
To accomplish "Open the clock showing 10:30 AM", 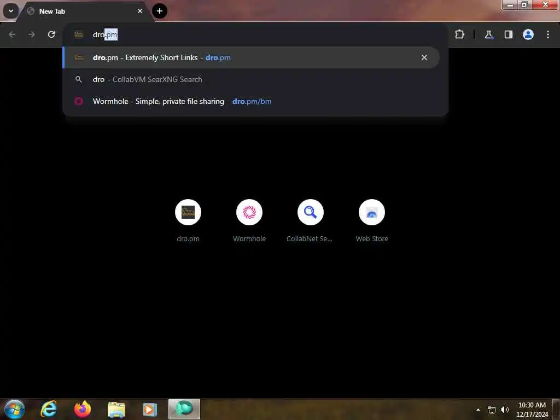I will tap(532, 409).
